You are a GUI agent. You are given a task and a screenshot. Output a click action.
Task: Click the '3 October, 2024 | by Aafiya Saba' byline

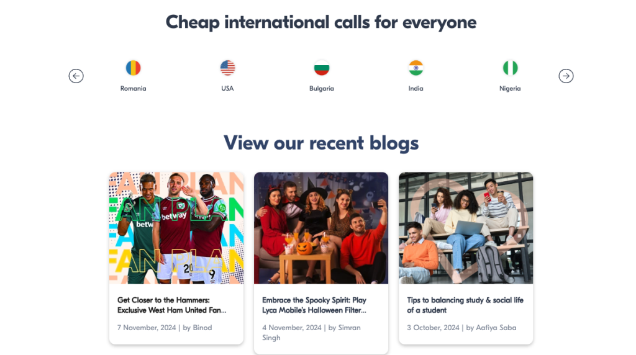tap(461, 328)
